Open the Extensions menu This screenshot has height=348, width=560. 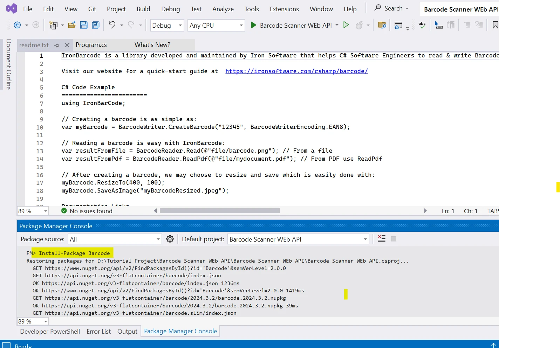pos(284,9)
